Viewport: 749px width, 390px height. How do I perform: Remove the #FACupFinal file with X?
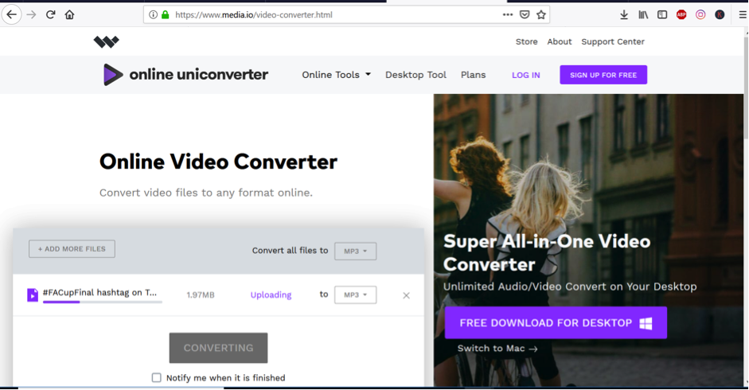(x=406, y=295)
